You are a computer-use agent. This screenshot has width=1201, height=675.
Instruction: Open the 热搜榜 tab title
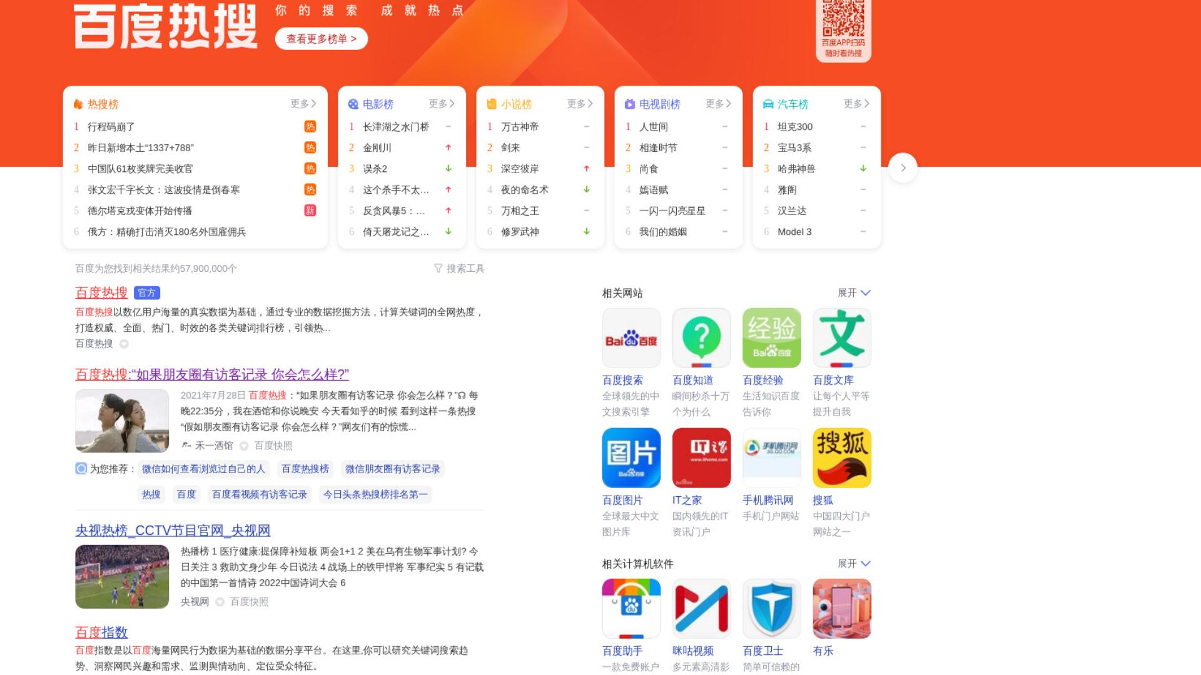point(103,104)
